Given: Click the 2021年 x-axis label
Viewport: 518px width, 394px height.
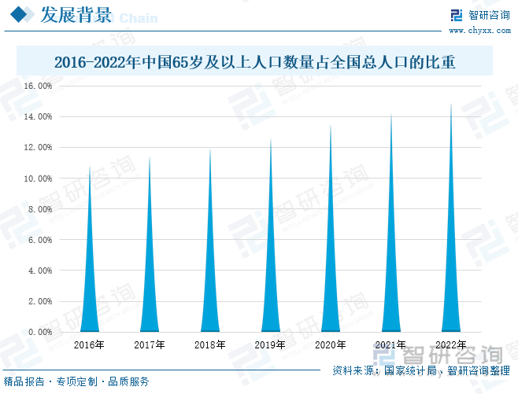Looking at the screenshot, I should (390, 344).
